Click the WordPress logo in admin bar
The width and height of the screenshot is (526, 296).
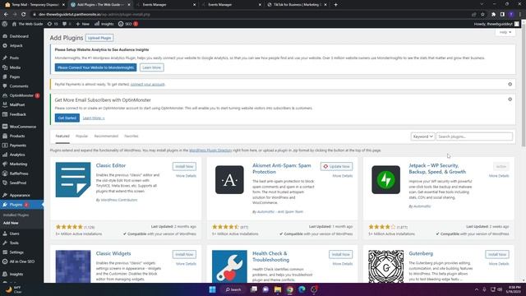5,24
